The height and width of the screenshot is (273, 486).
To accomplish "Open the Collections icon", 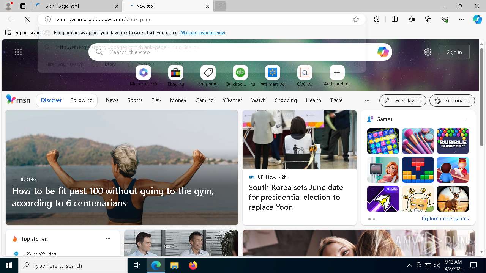I will (x=428, y=19).
